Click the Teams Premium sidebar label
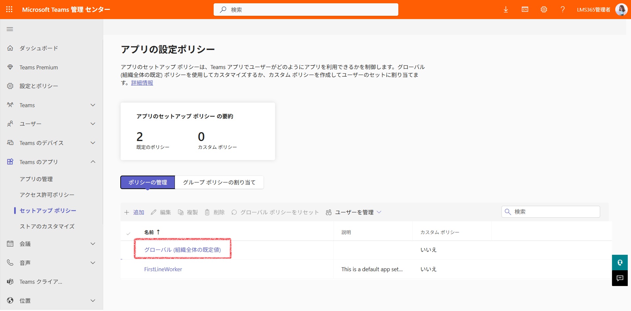The height and width of the screenshot is (311, 631). pos(39,67)
